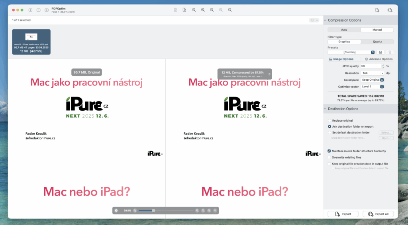Select the PDF file thumbnail in file list
408x225 pixels.
coord(31,42)
